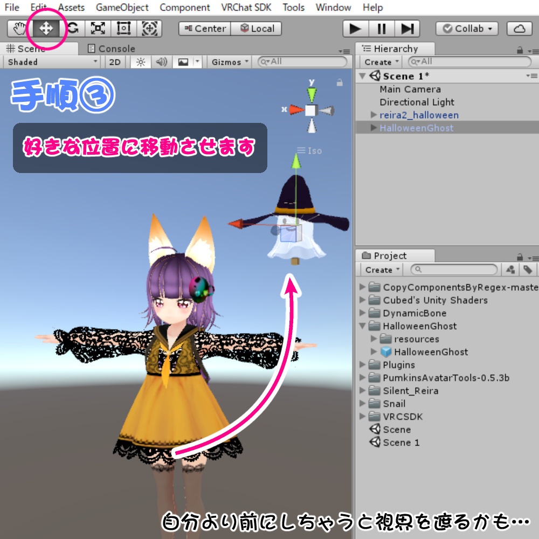Select the Scale tool
The image size is (539, 539).
[x=98, y=28]
